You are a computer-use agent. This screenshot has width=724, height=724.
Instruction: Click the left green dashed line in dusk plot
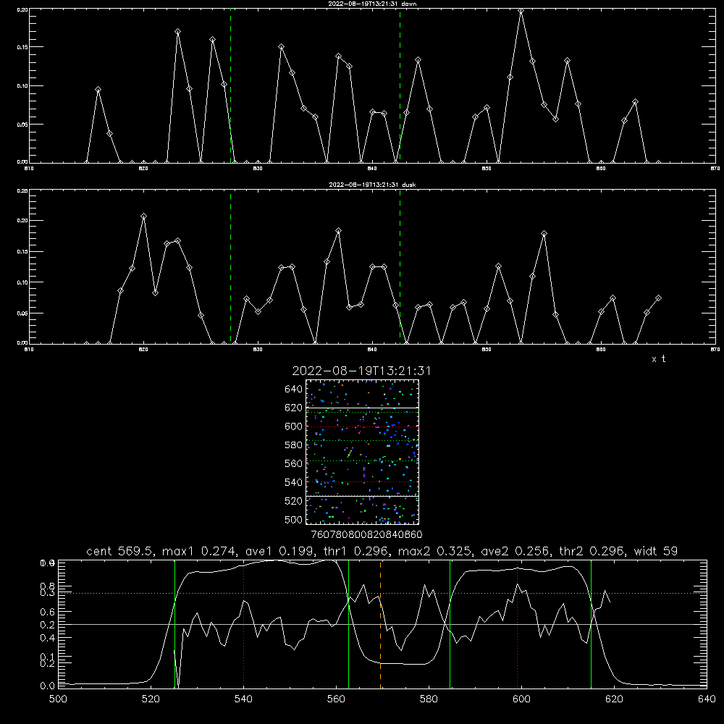(230, 266)
